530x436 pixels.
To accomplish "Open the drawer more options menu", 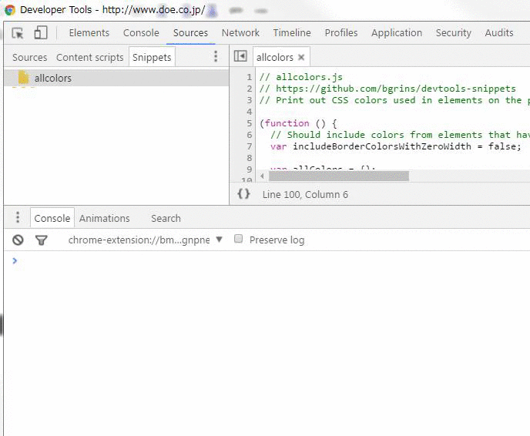I will pos(18,217).
